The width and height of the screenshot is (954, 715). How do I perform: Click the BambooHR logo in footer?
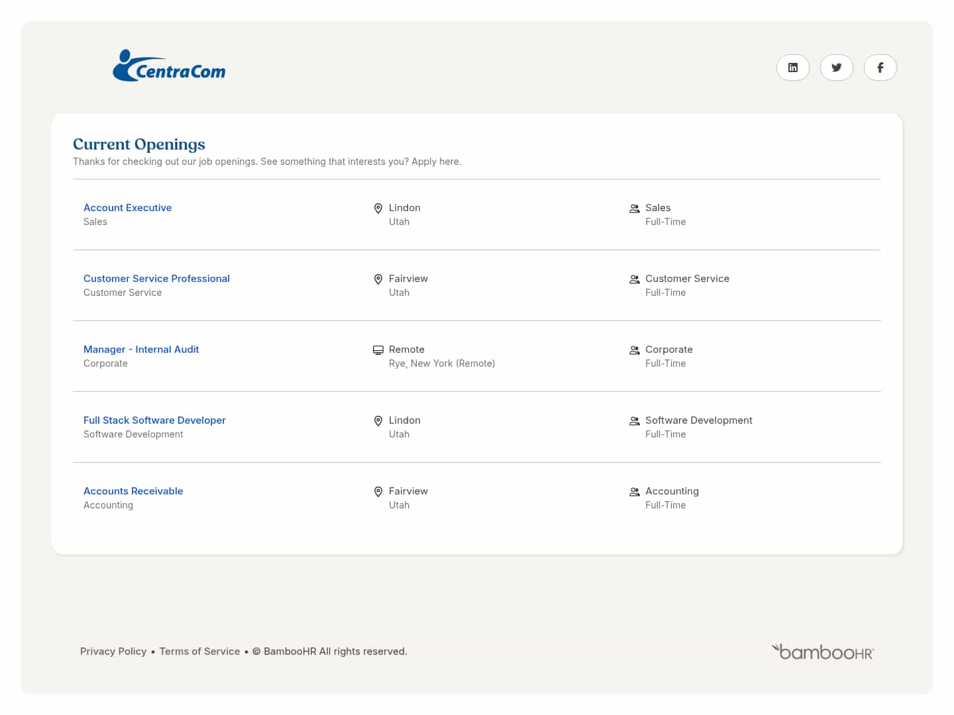click(823, 652)
